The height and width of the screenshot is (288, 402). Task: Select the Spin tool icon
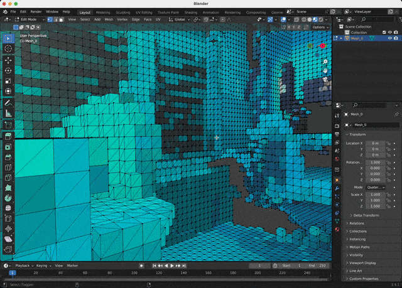tap(8, 198)
